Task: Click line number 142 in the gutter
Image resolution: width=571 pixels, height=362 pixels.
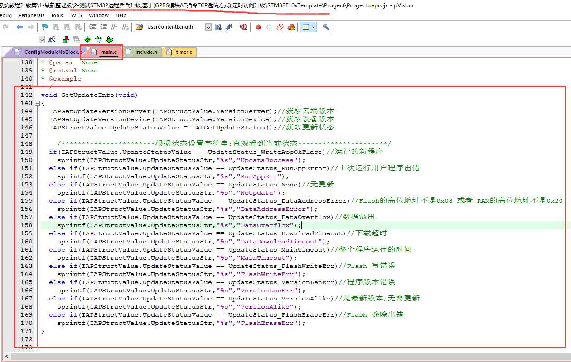Action: 27,95
